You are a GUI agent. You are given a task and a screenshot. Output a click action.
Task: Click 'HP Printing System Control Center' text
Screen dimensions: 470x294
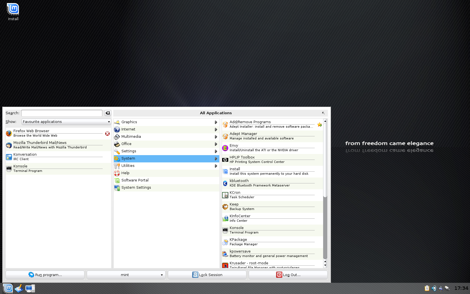click(257, 162)
